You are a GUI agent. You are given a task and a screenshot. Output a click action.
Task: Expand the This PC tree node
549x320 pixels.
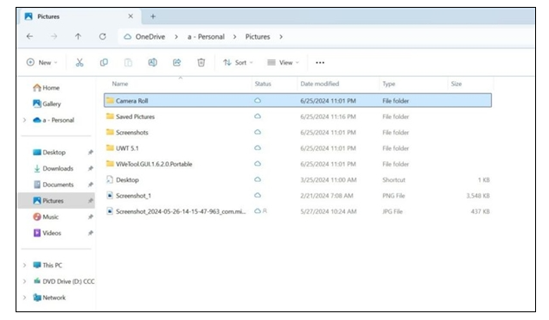click(24, 265)
